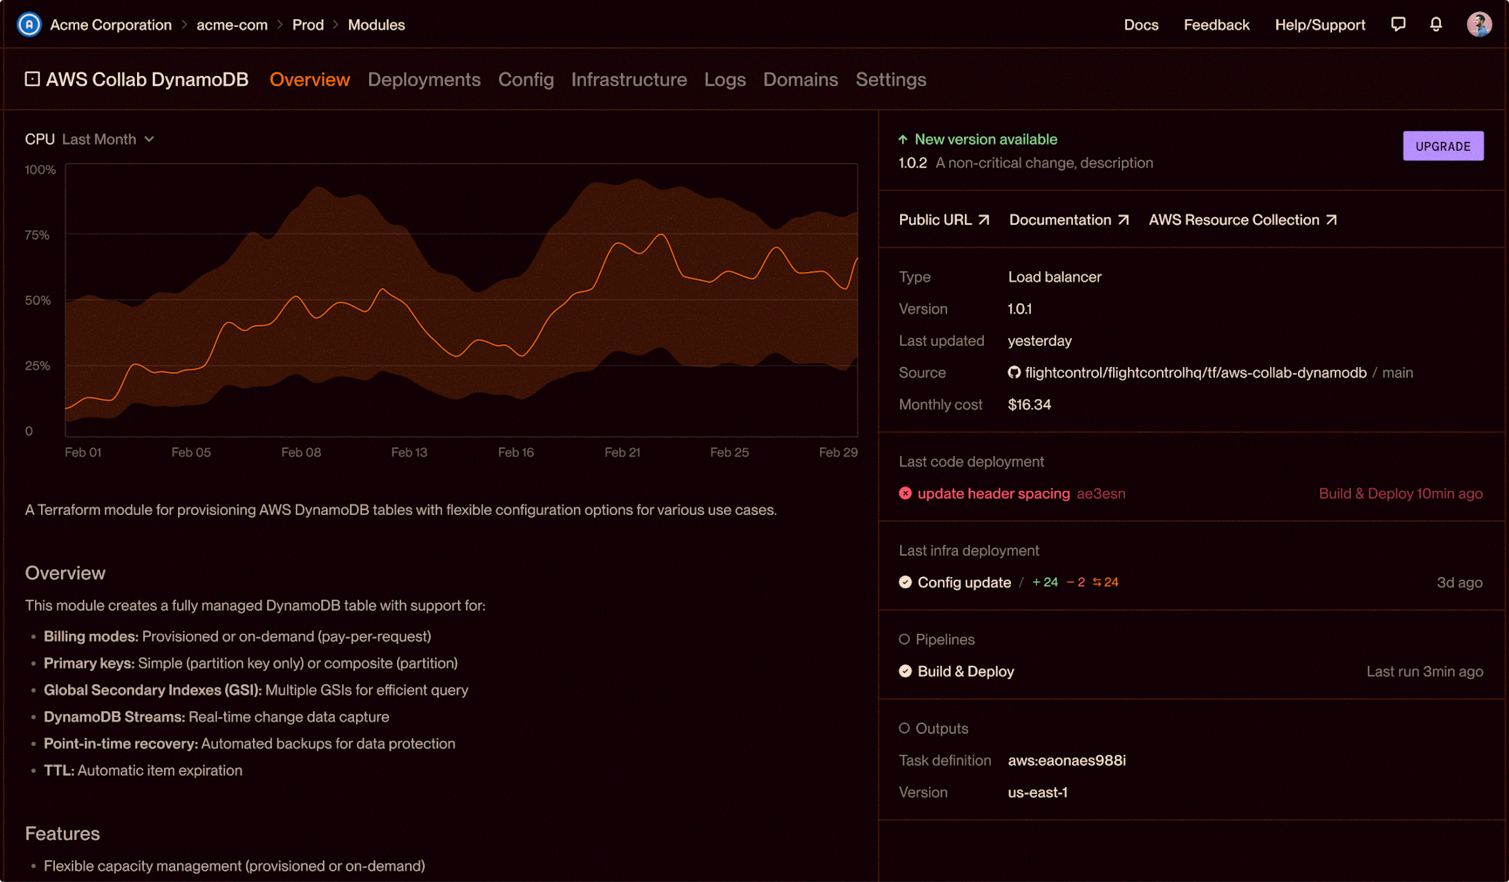Switch to the Overview tab
The width and height of the screenshot is (1509, 882).
[310, 79]
